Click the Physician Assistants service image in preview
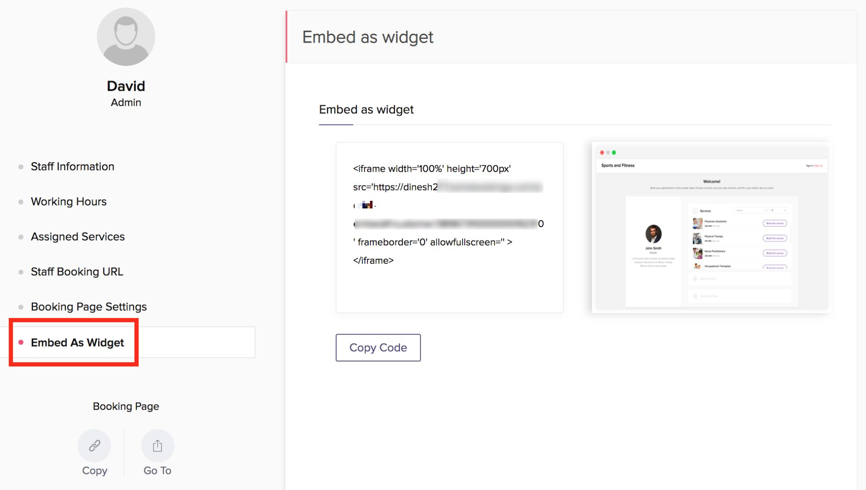Image resolution: width=866 pixels, height=490 pixels. tap(697, 223)
